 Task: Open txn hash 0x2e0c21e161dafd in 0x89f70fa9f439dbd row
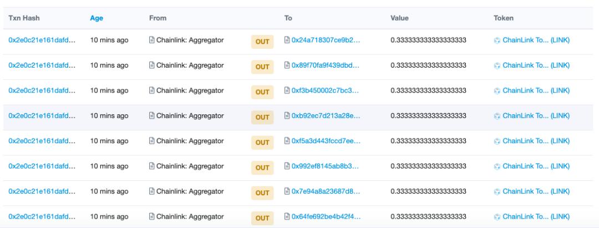click(42, 65)
